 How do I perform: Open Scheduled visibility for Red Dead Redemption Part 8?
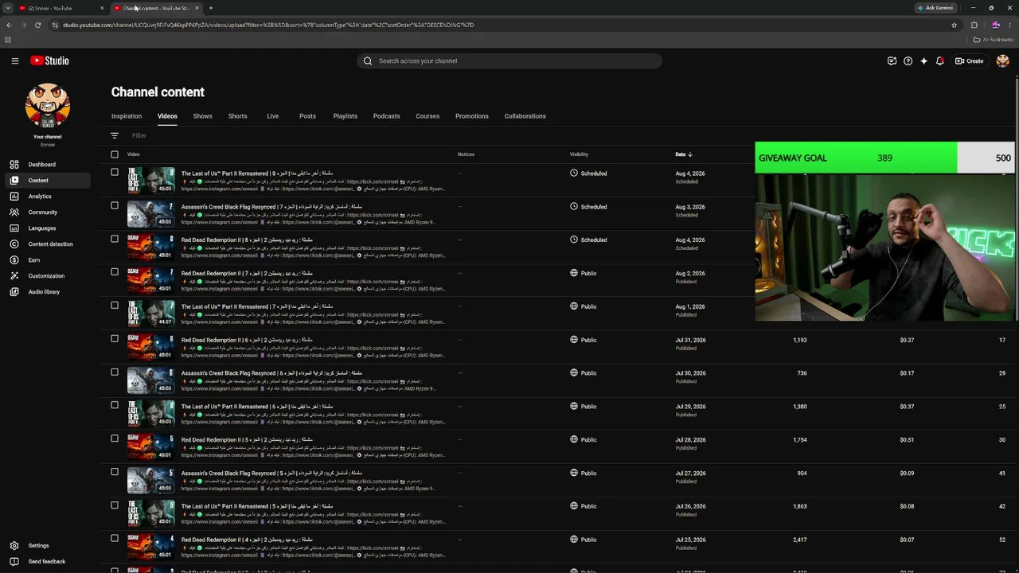588,240
